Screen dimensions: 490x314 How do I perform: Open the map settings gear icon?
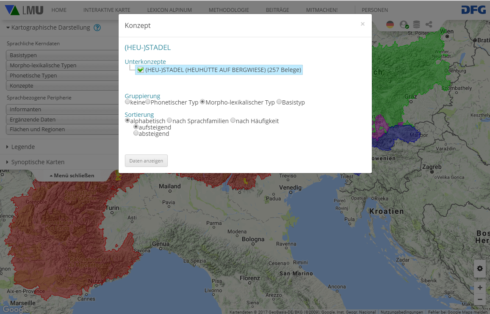pos(479,269)
